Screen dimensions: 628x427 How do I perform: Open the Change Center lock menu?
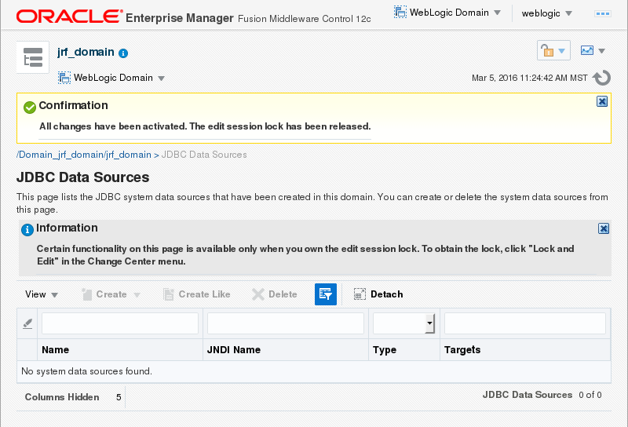click(x=553, y=51)
